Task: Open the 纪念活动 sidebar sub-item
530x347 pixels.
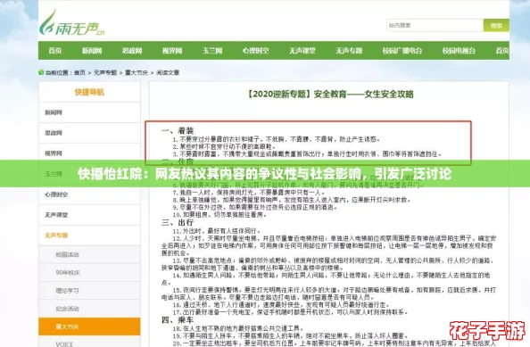Action: coord(89,309)
